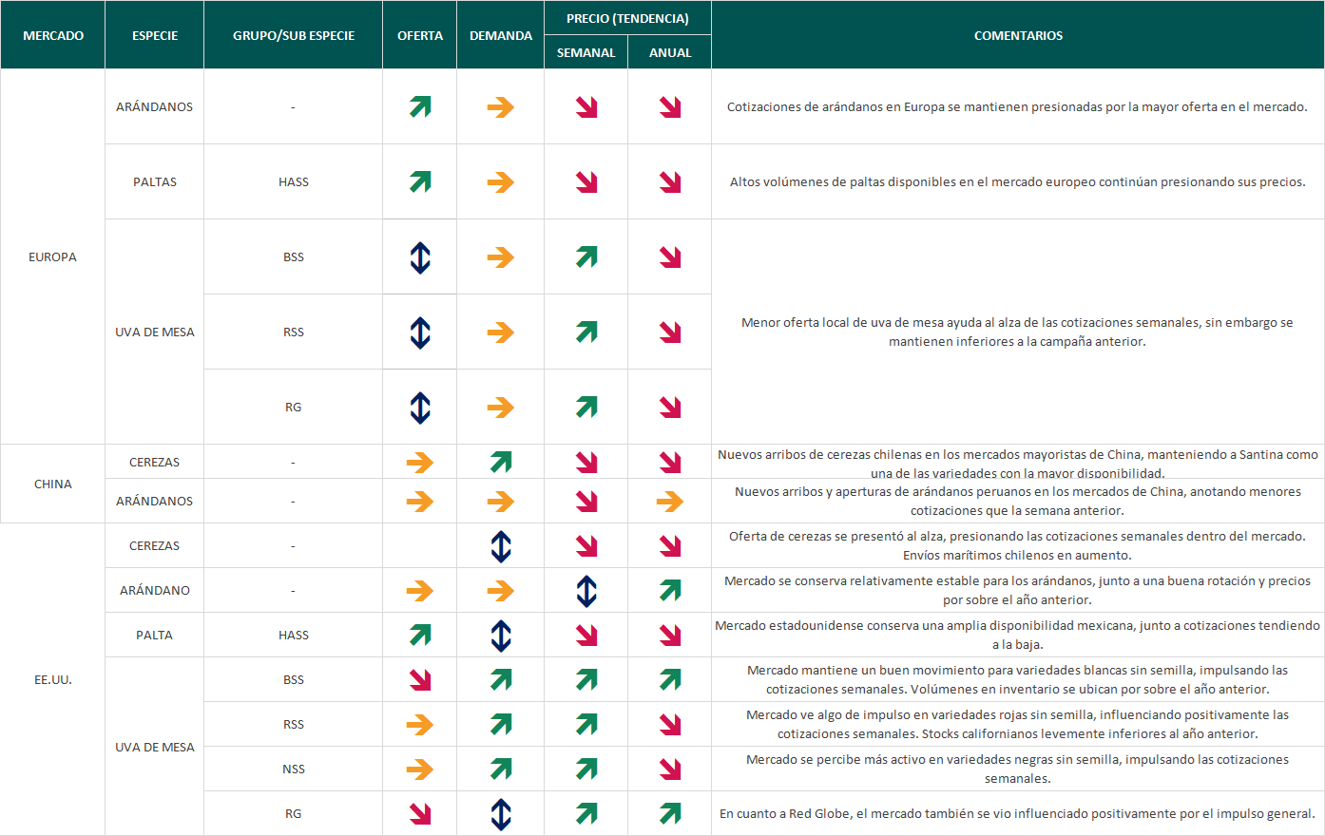Click the blue Semanal up-down arrow for EE.UU. Arándano
This screenshot has width=1325, height=836.
click(586, 591)
